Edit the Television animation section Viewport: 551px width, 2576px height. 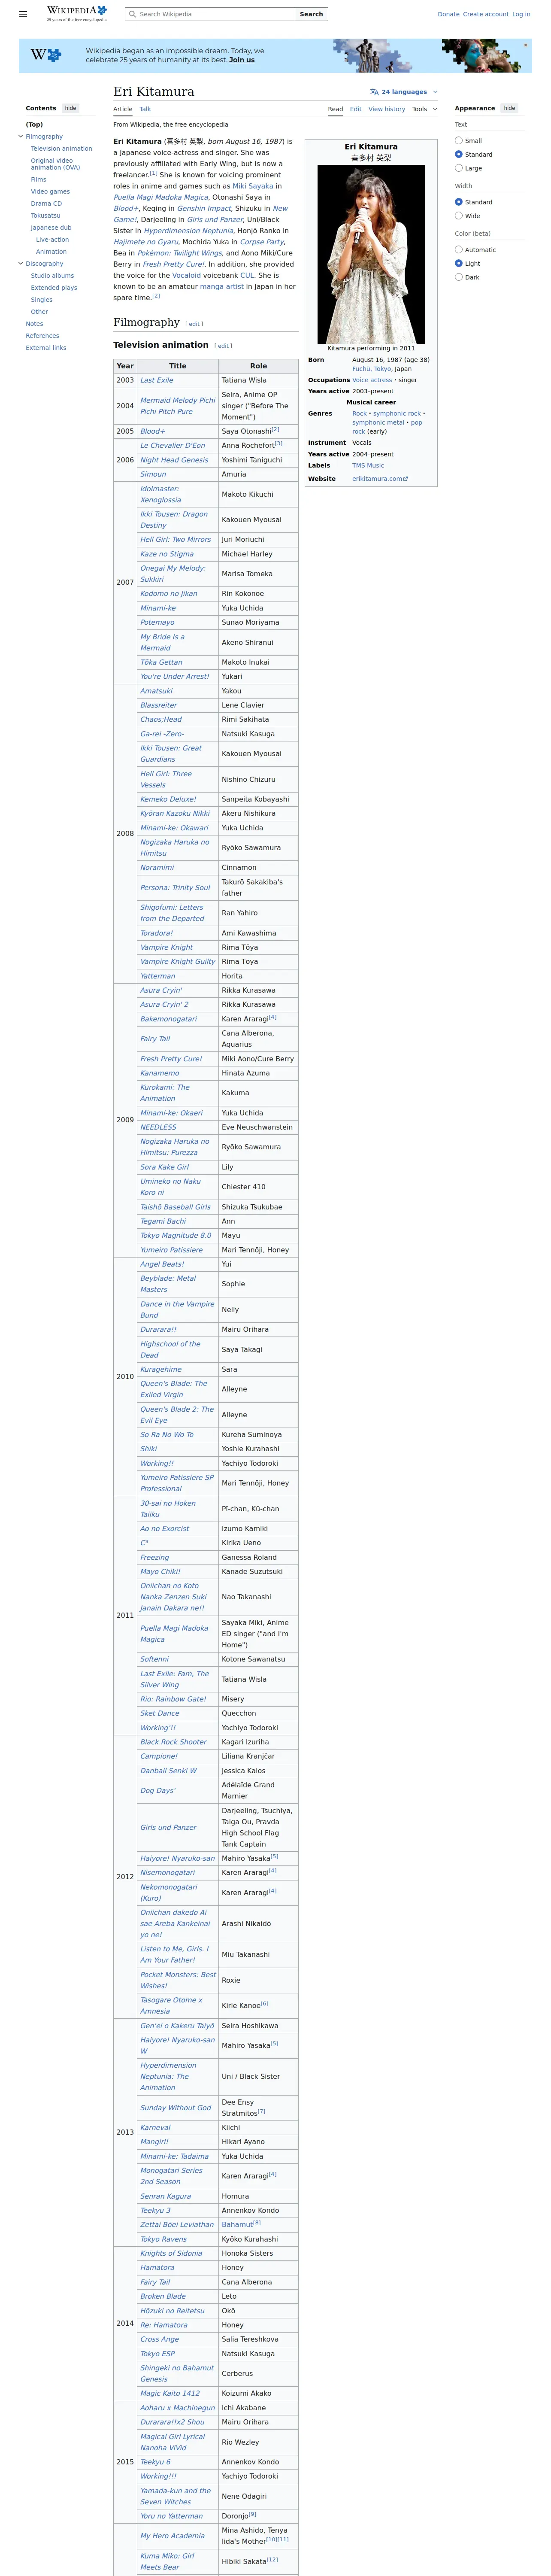223,346
